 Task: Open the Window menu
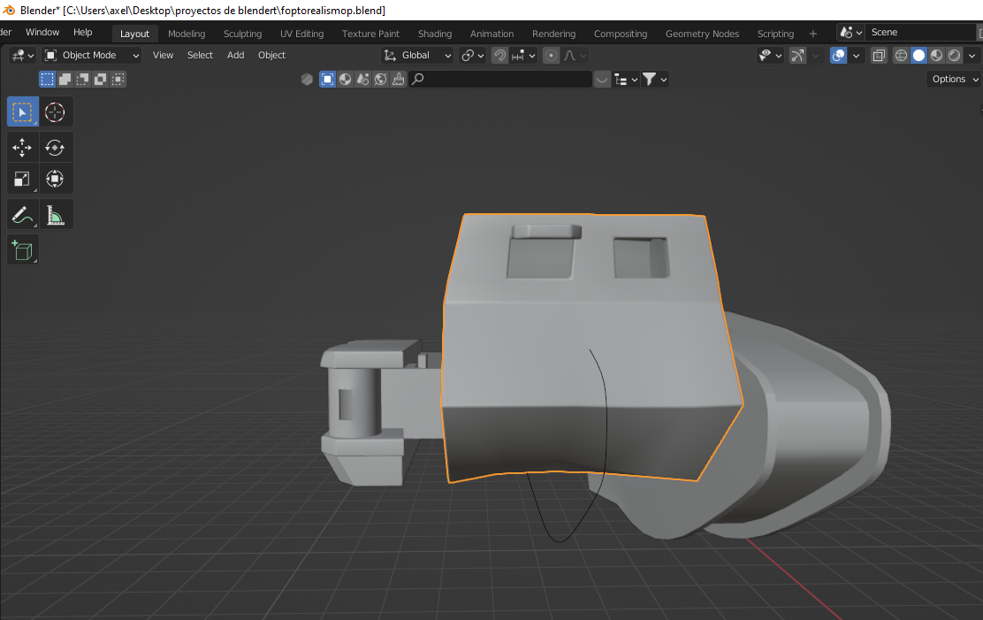pos(42,32)
